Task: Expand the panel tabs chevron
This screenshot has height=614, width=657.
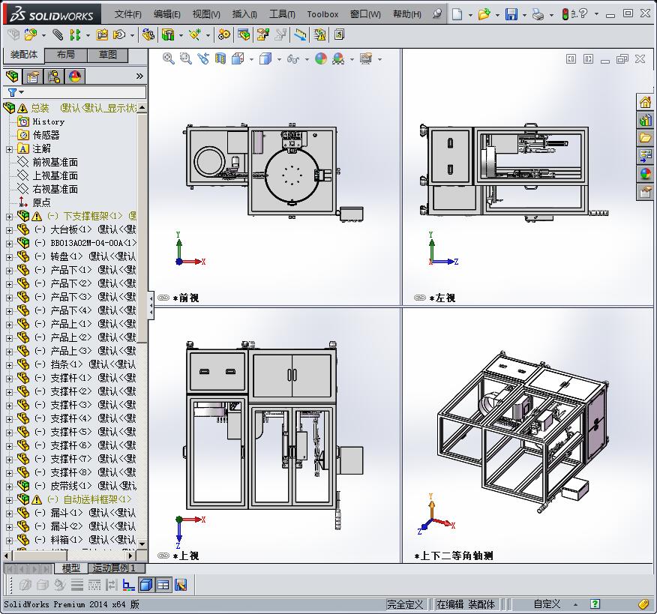Action: tap(139, 76)
